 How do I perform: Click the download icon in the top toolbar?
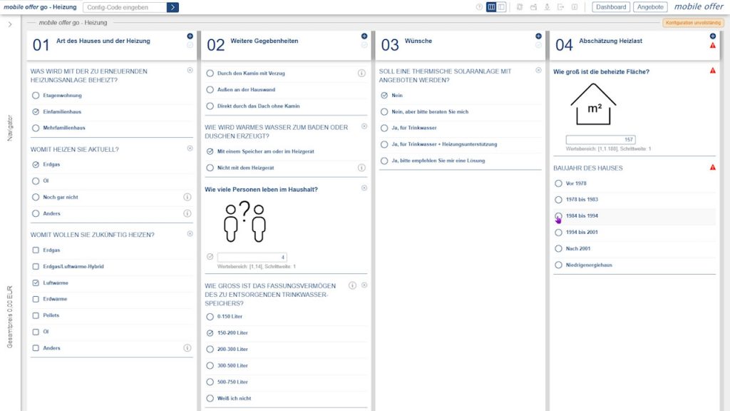click(x=547, y=6)
